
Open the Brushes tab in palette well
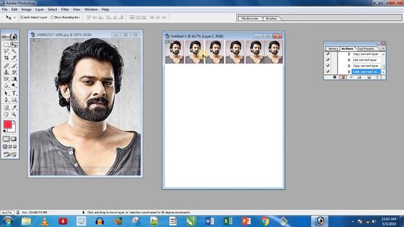tap(271, 18)
